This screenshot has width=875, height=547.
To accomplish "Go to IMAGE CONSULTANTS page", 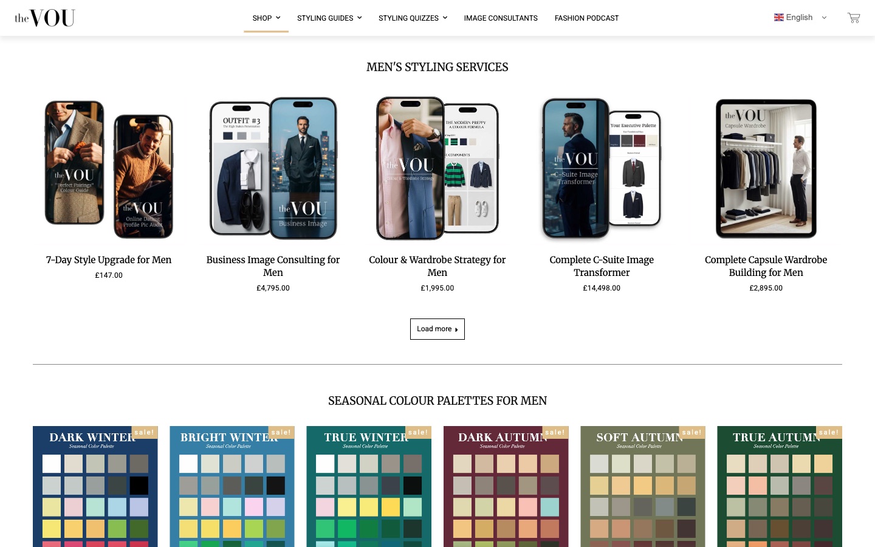I will coord(501,18).
